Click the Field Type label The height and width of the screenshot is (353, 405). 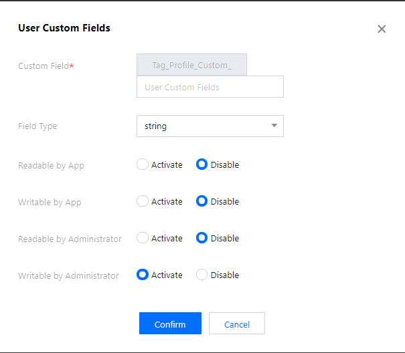click(x=37, y=126)
